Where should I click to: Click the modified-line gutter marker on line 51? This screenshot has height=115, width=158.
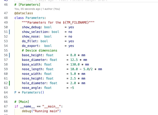(x=10, y=32)
